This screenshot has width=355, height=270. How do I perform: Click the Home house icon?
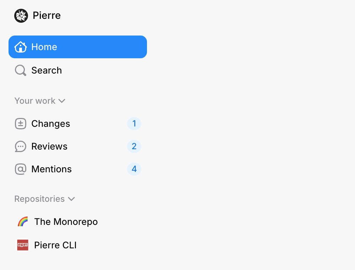pyautogui.click(x=21, y=47)
